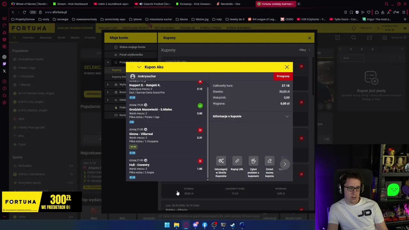Click the Kopiuj URL link icon
This screenshot has height=230, width=409.
(237, 161)
